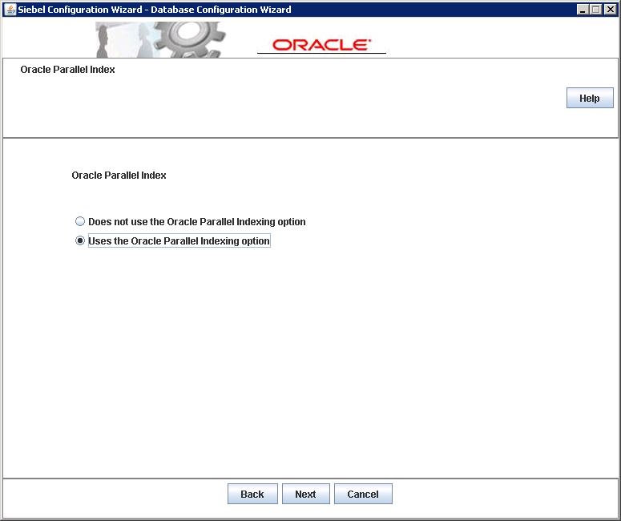Click Next to continue the wizard

tap(306, 494)
